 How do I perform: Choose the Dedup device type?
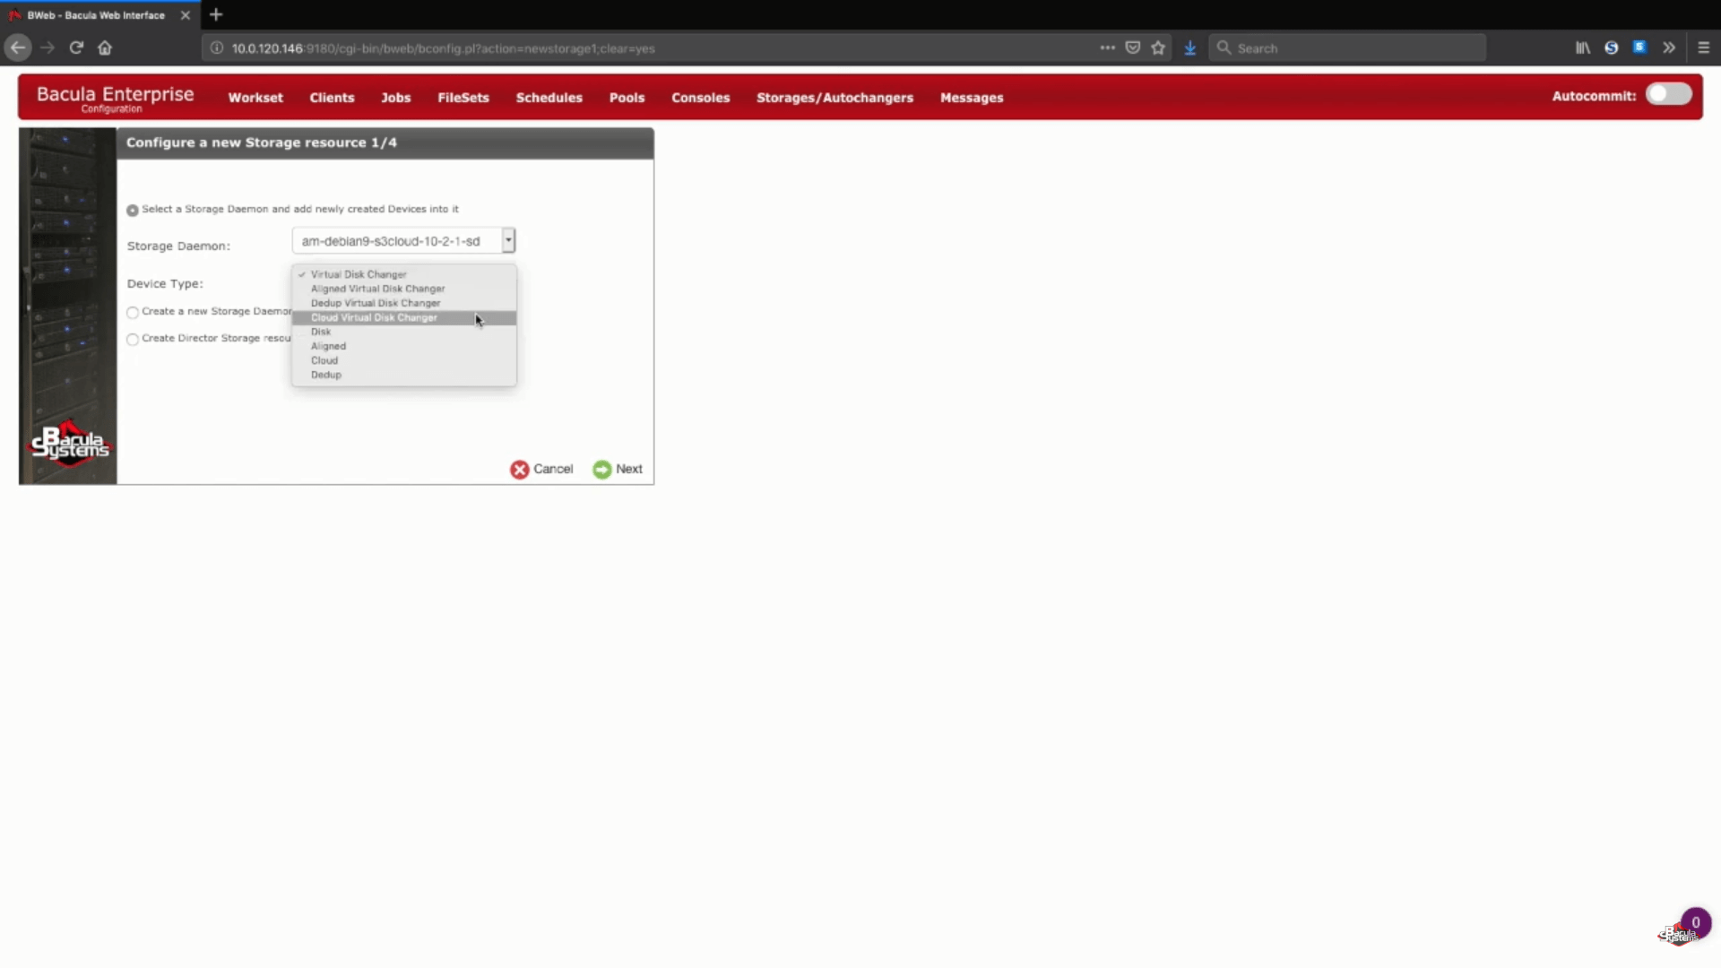pos(403,375)
